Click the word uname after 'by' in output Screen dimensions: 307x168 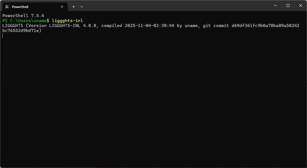coord(191,25)
